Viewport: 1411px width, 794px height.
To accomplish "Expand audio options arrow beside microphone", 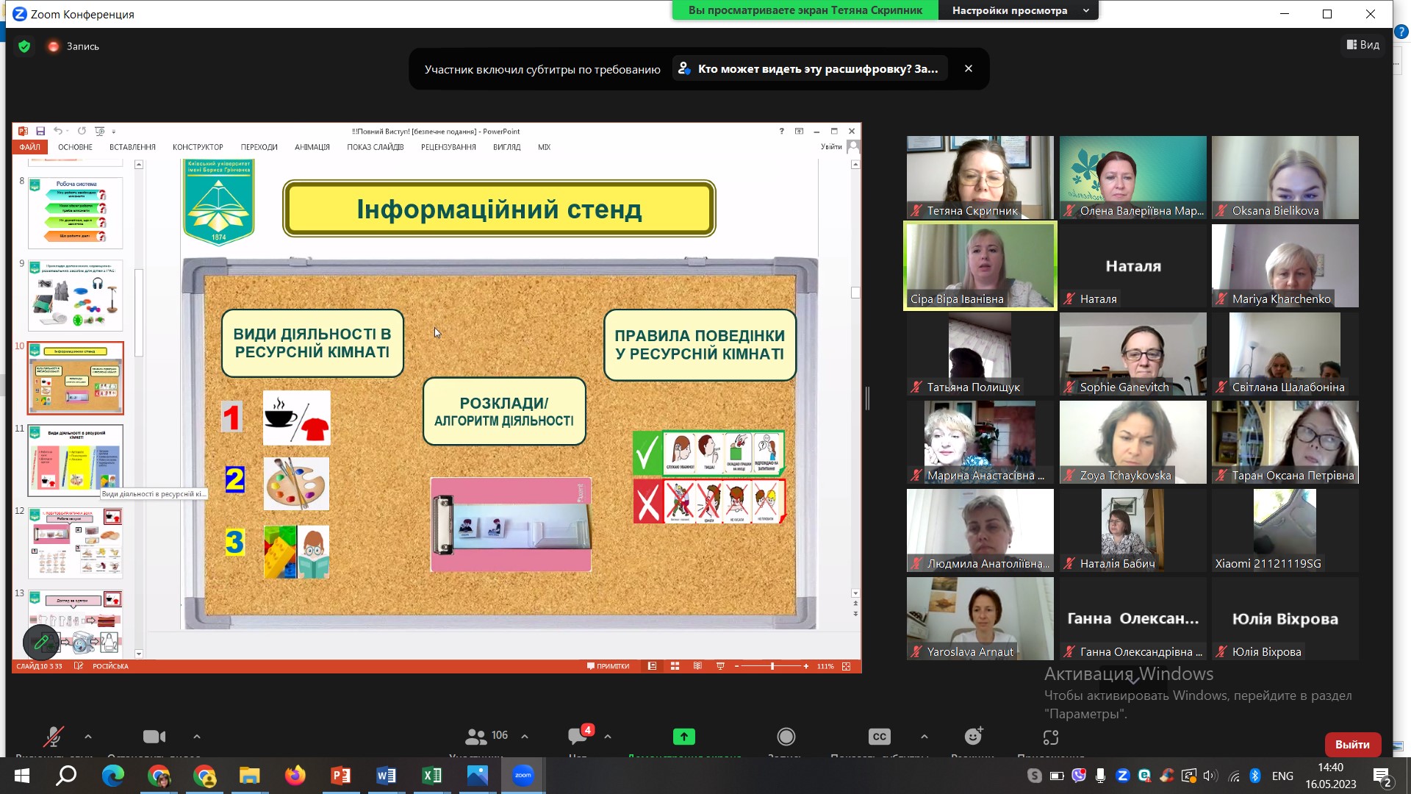I will (x=88, y=737).
